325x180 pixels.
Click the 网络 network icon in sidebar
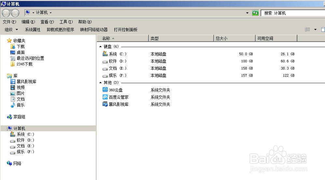pyautogui.click(x=9, y=163)
